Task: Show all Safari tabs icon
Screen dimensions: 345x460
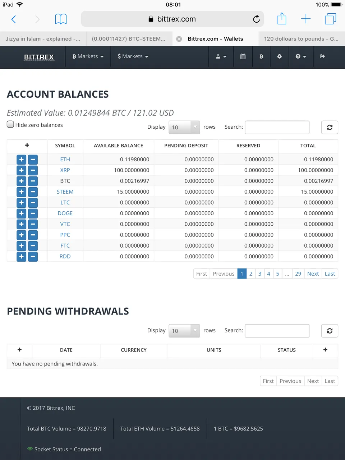Action: pos(330,19)
